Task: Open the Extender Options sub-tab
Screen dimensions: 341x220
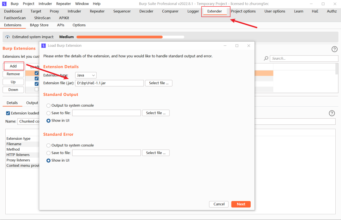Action: pyautogui.click(x=79, y=25)
